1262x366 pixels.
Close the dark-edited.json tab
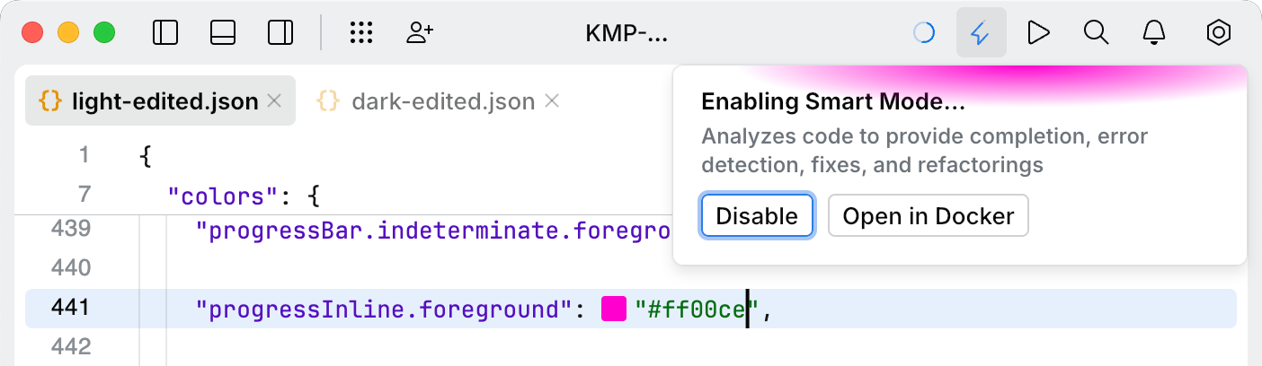[553, 101]
